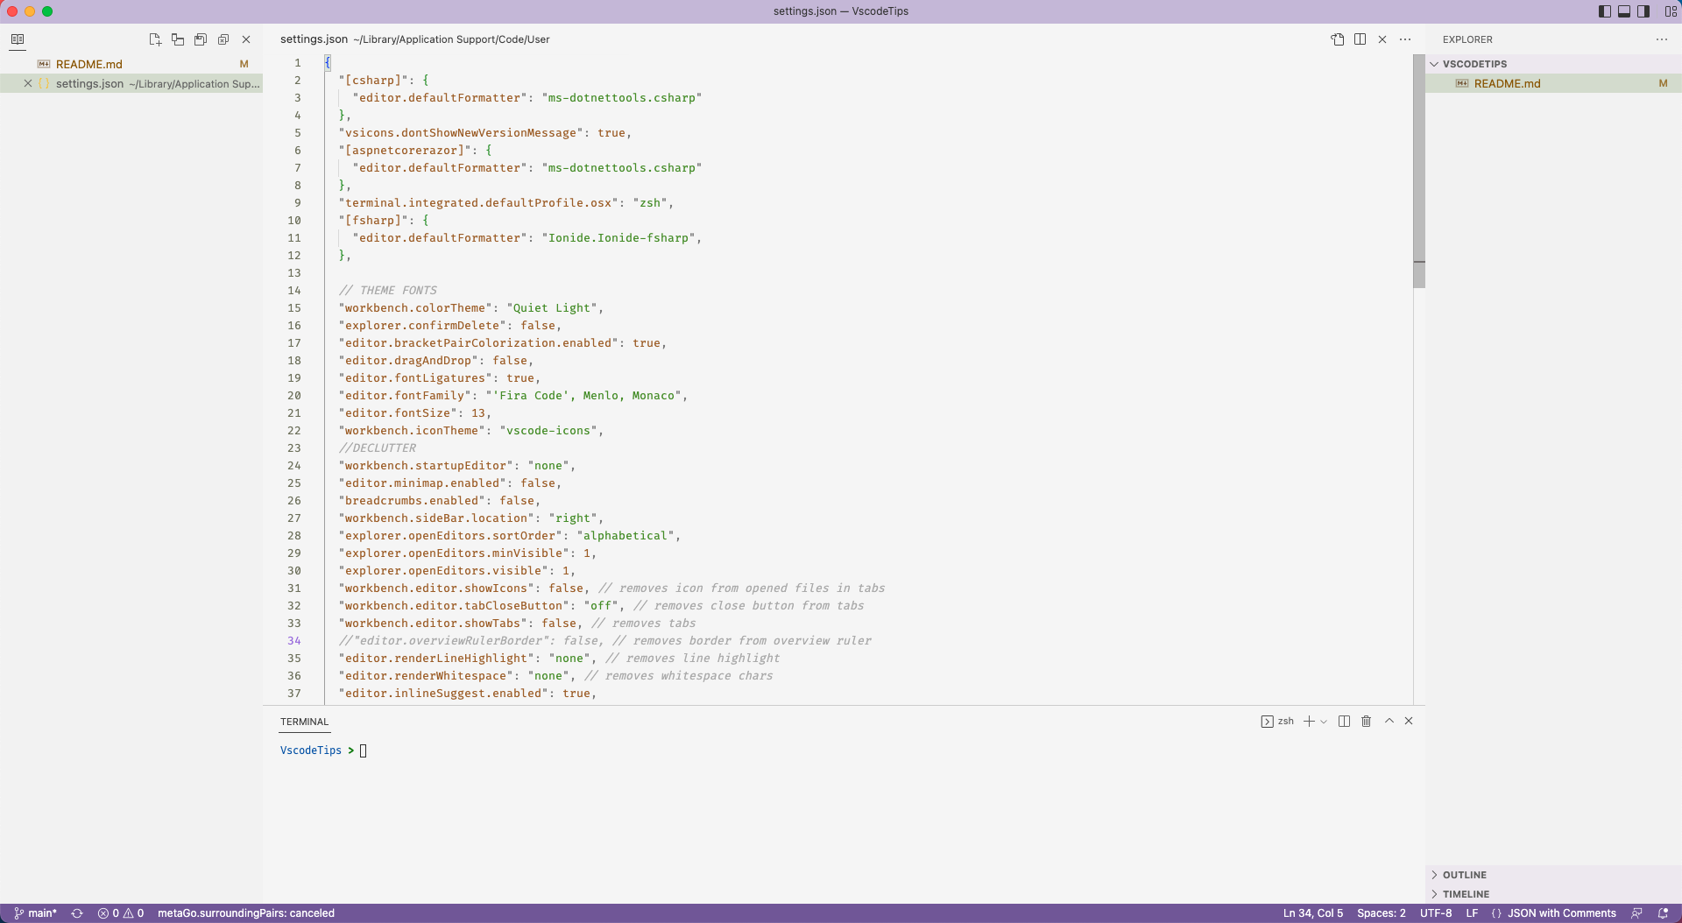Kill terminal using the trash icon
Screen dimensions: 1682x923
pyautogui.click(x=1366, y=721)
